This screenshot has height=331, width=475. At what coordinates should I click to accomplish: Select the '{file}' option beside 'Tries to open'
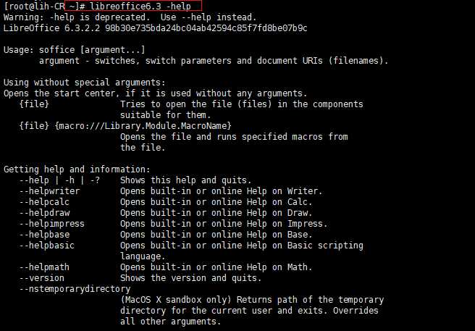[34, 104]
